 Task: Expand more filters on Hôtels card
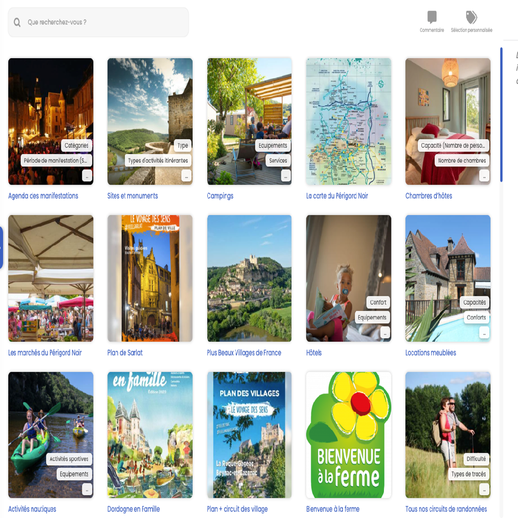[385, 332]
